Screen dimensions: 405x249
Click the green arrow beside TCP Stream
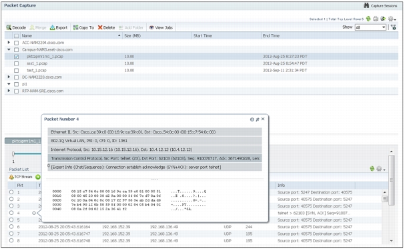[38, 177]
